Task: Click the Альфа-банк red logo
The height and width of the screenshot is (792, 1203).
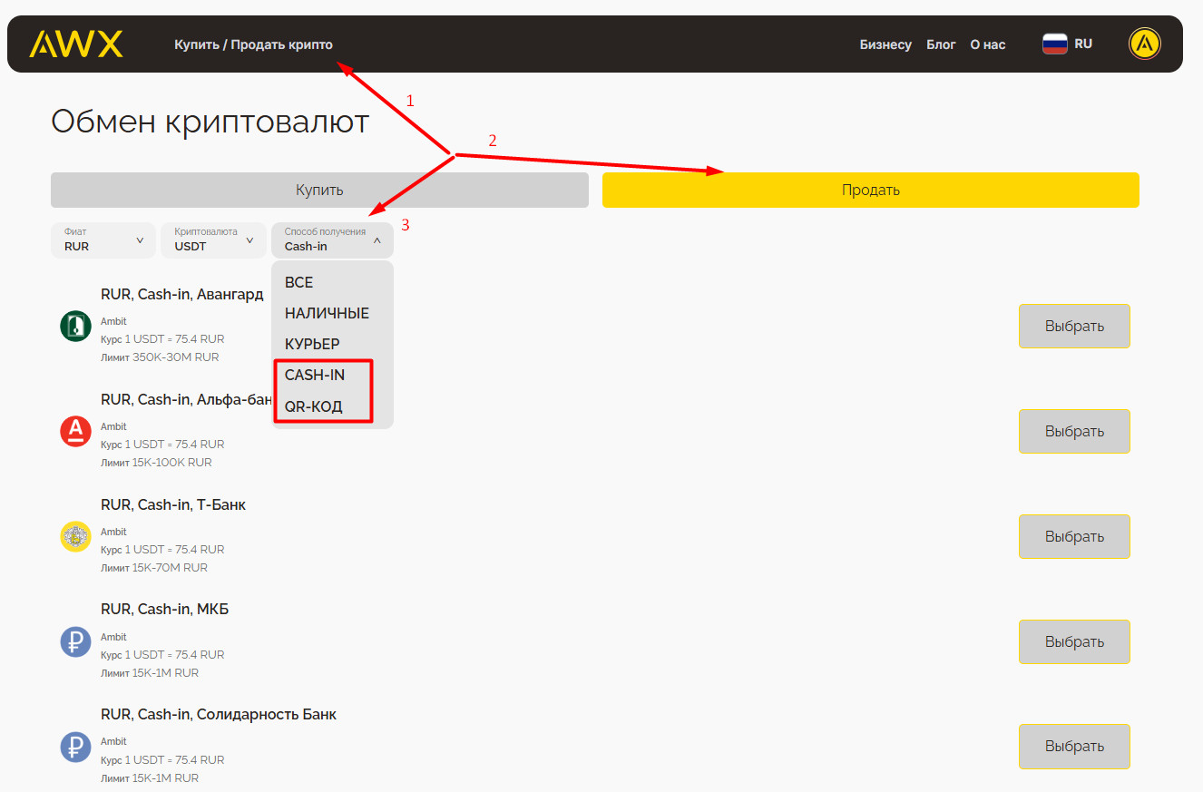Action: point(75,432)
